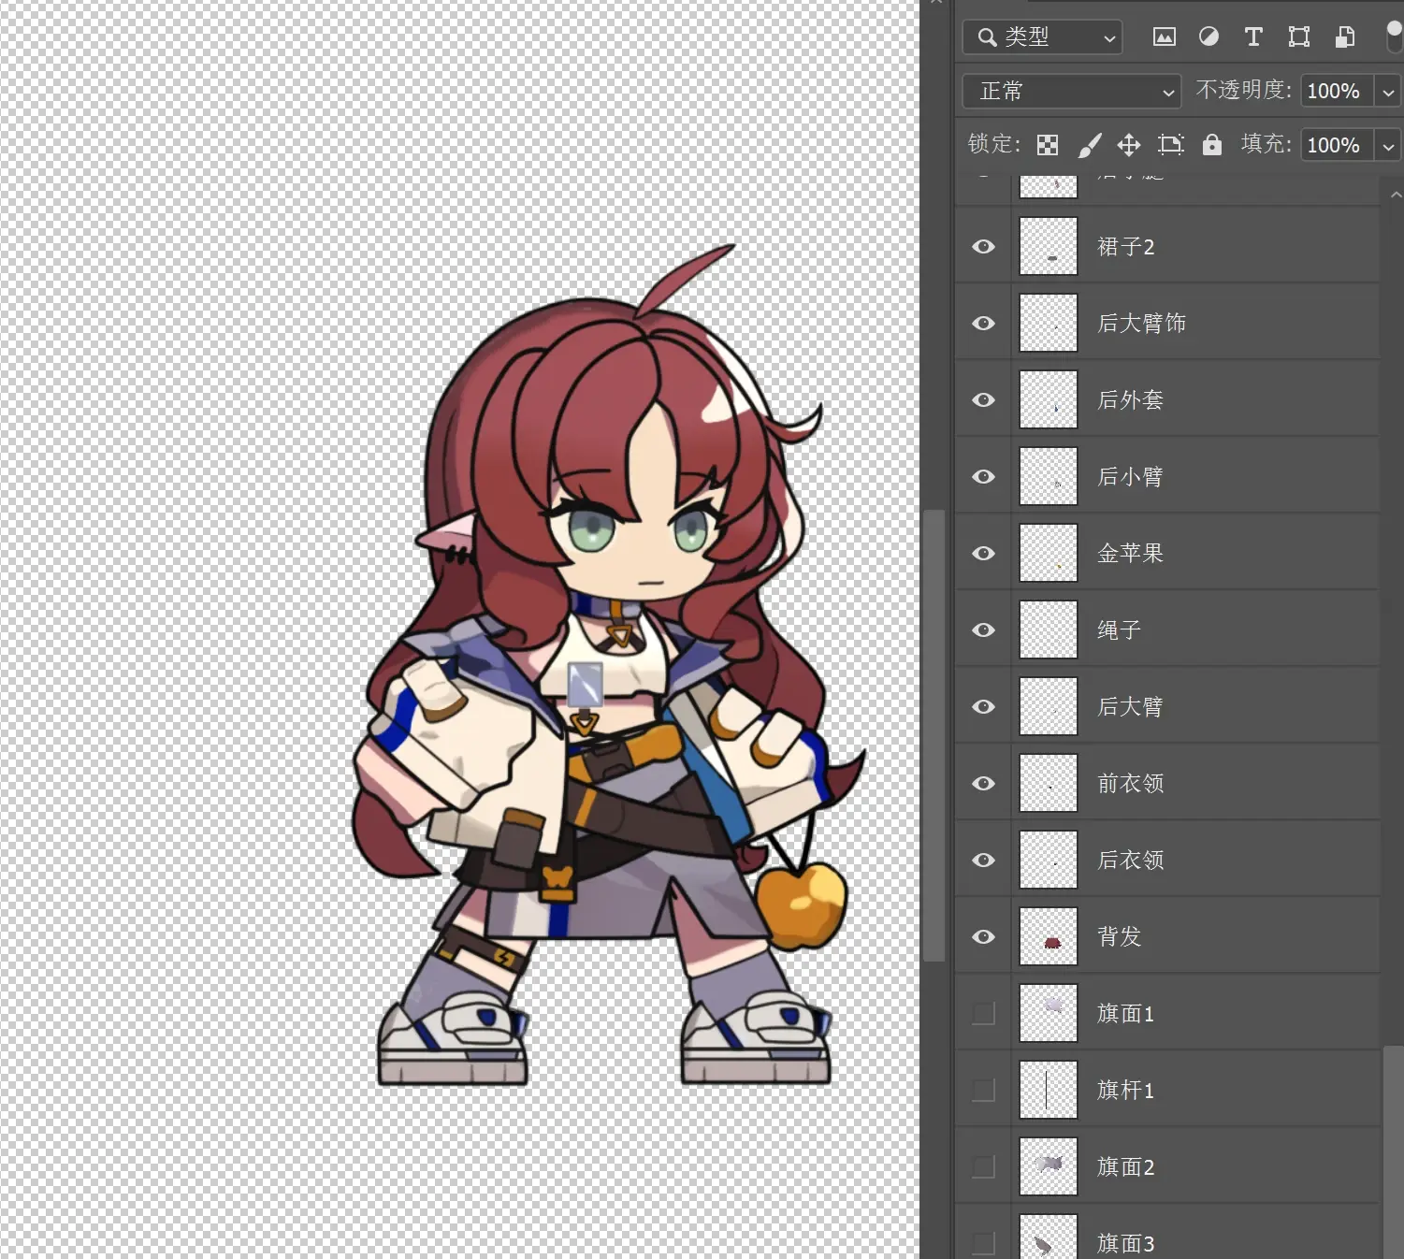This screenshot has height=1259, width=1404.
Task: Hide the 后大臂饰 layer
Action: [x=983, y=324]
